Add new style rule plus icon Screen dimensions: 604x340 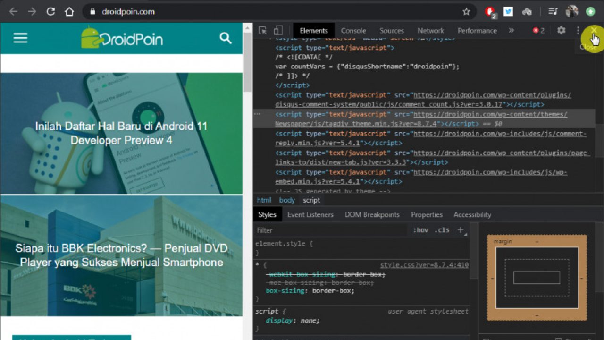coord(461,230)
